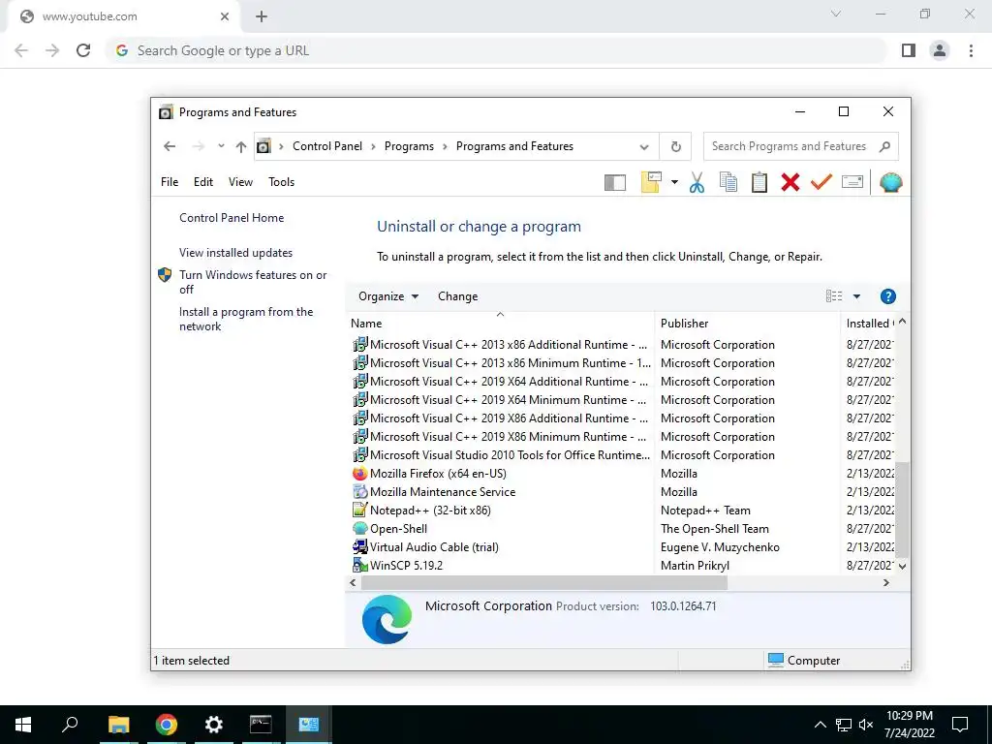Click the Paste clipboard toolbar icon
Viewport: 992px width, 744px height.
[759, 183]
